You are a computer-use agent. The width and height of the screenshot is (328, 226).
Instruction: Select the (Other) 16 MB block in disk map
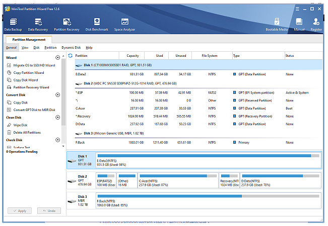pos(127,180)
